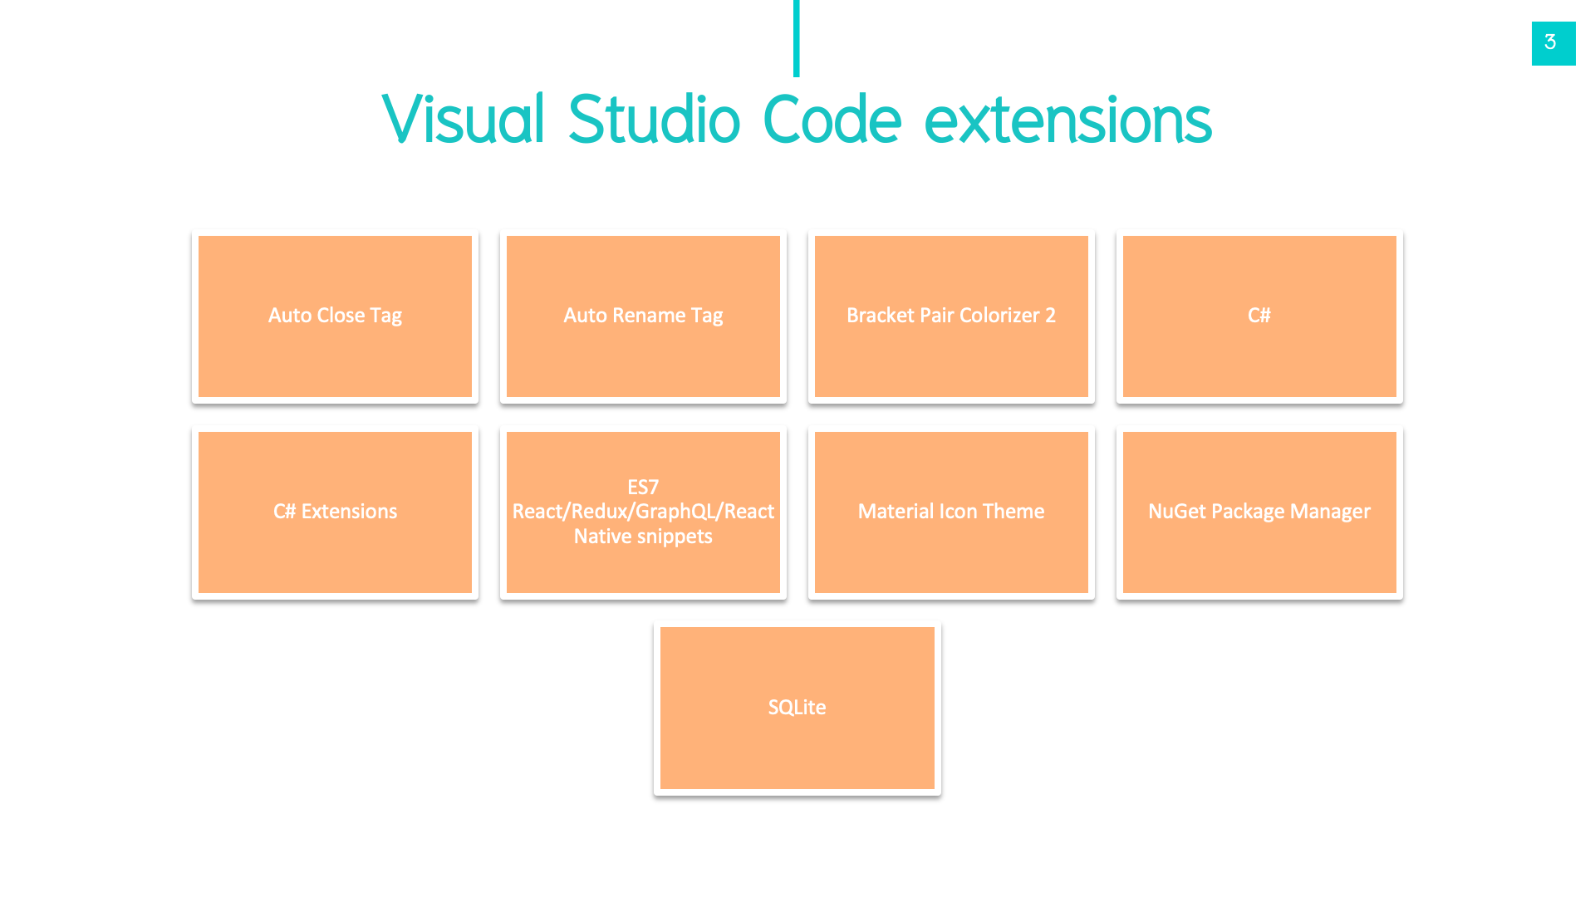Click the ES7 React/Redux/GraphQL snippets card
This screenshot has width=1595, height=897.
pos(643,512)
